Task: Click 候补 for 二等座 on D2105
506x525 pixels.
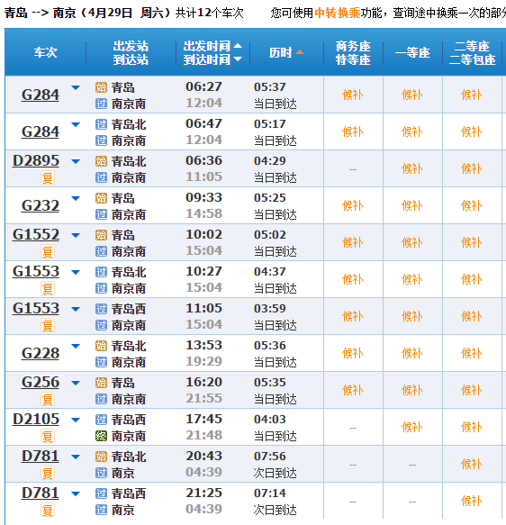Action: click(471, 427)
